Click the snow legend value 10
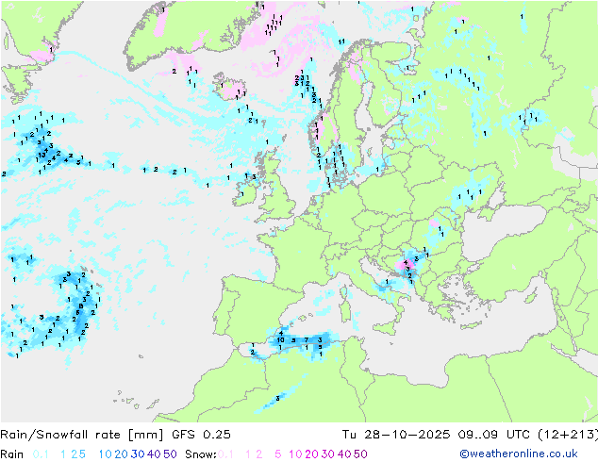The width and height of the screenshot is (598, 462). (x=295, y=454)
